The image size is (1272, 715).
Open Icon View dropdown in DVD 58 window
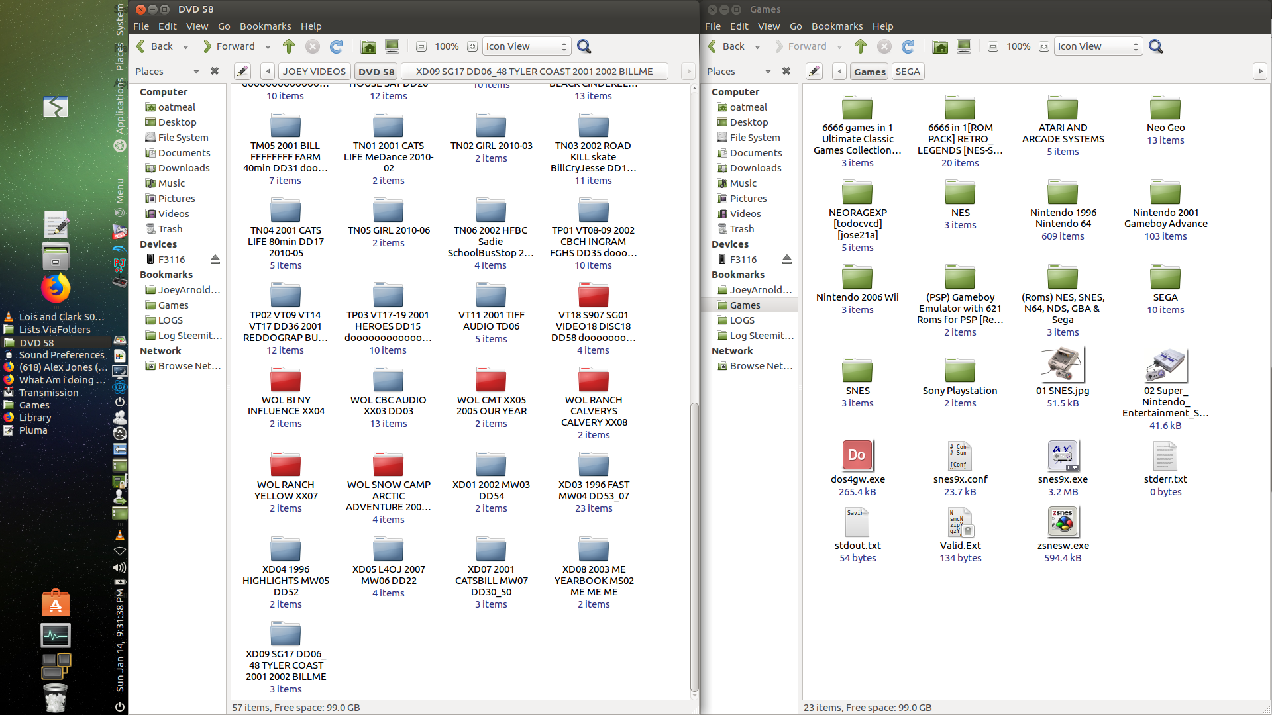click(x=527, y=46)
